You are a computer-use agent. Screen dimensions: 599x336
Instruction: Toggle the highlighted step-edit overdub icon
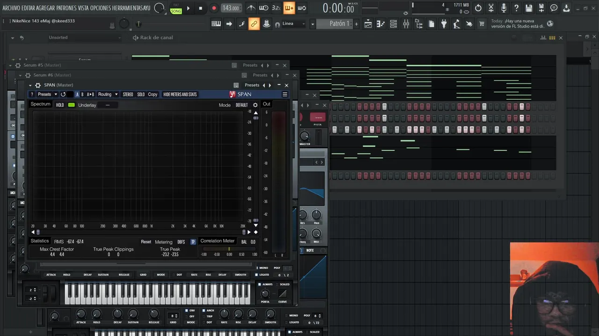pos(289,8)
